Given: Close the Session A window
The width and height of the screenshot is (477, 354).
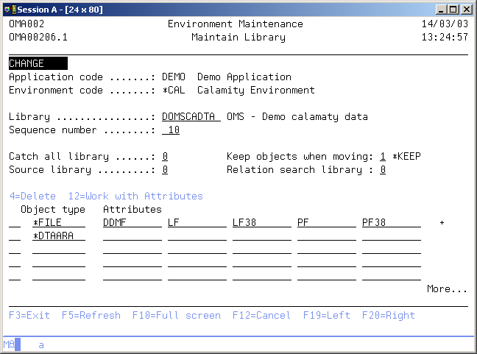Looking at the screenshot, I should [466, 9].
